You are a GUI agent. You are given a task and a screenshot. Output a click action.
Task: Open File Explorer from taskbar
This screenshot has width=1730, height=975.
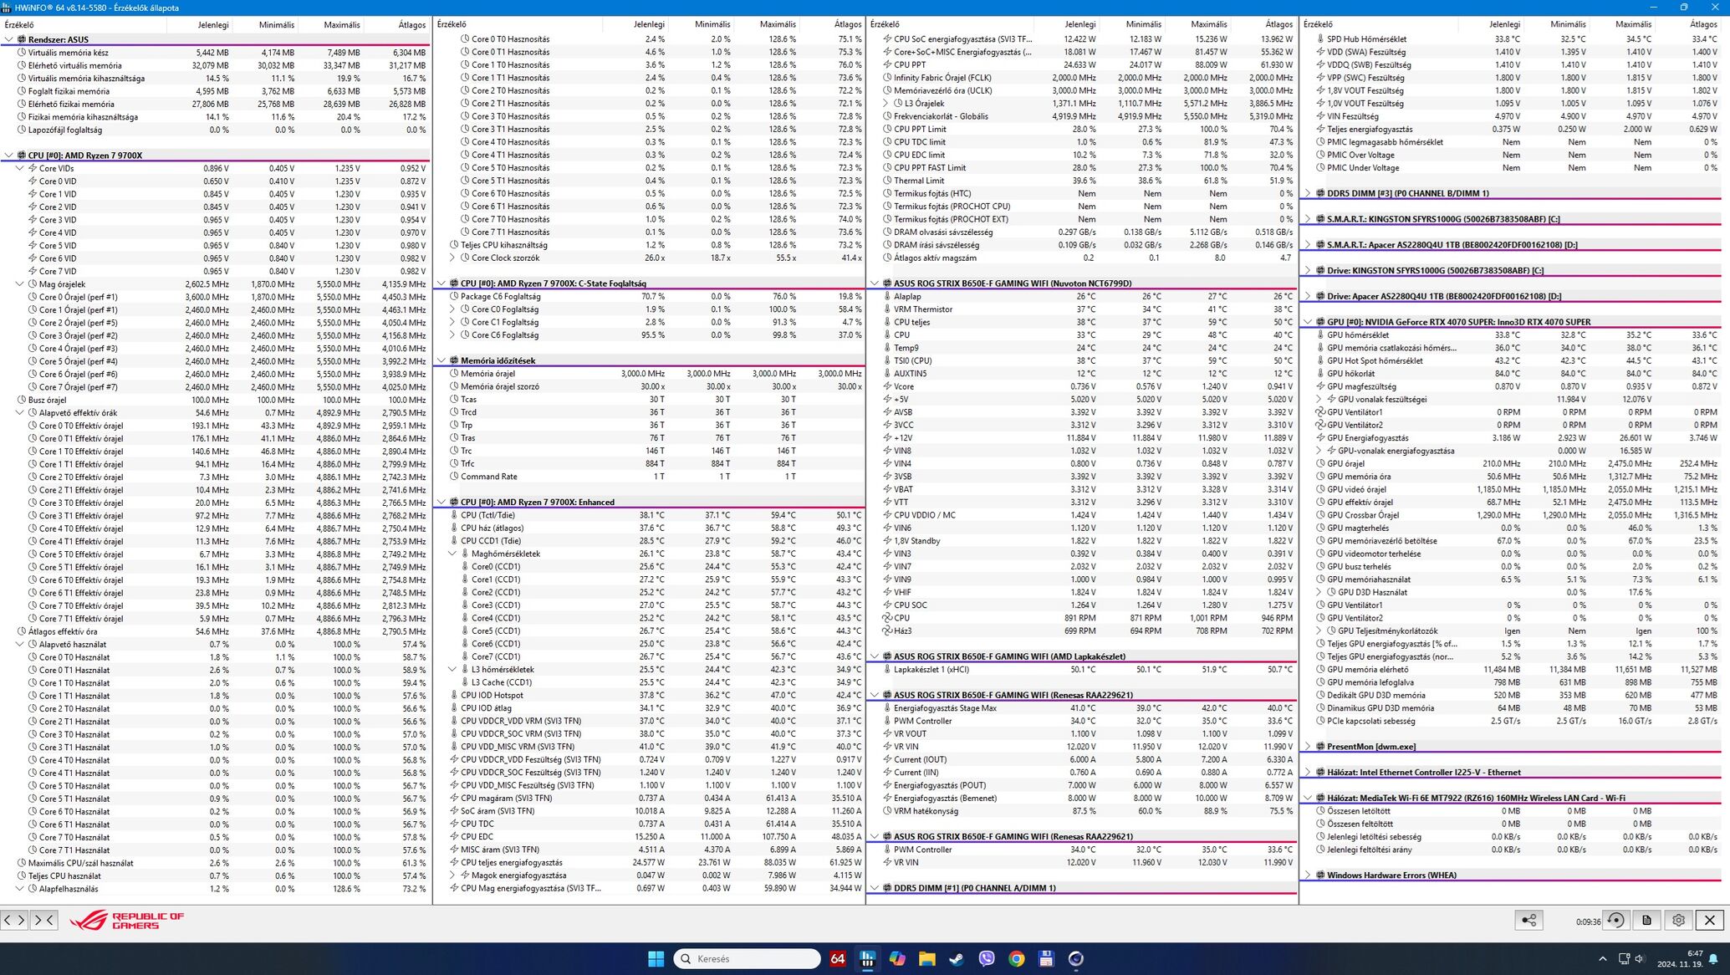(927, 958)
